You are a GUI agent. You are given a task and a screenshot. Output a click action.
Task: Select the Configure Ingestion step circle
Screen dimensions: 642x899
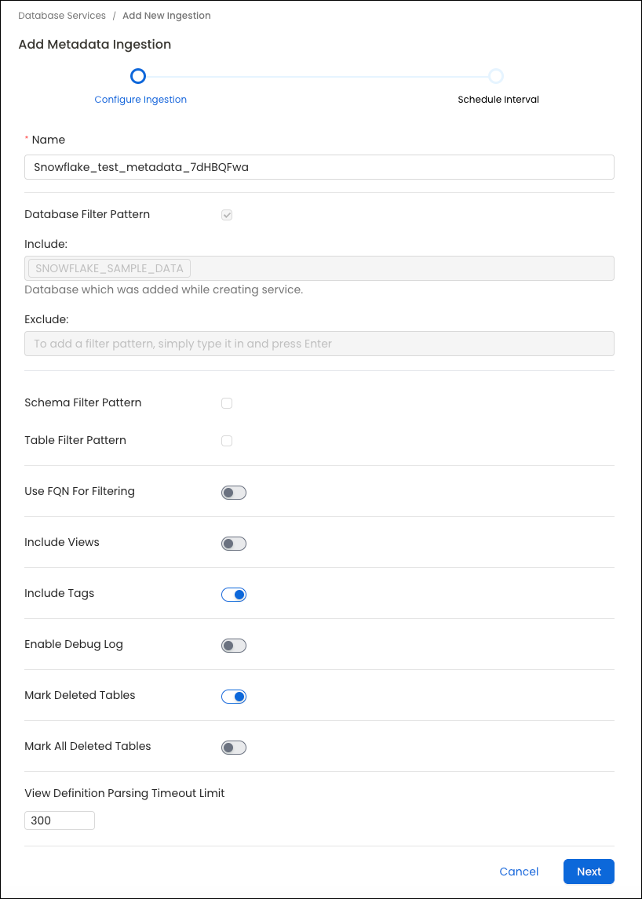(x=138, y=76)
